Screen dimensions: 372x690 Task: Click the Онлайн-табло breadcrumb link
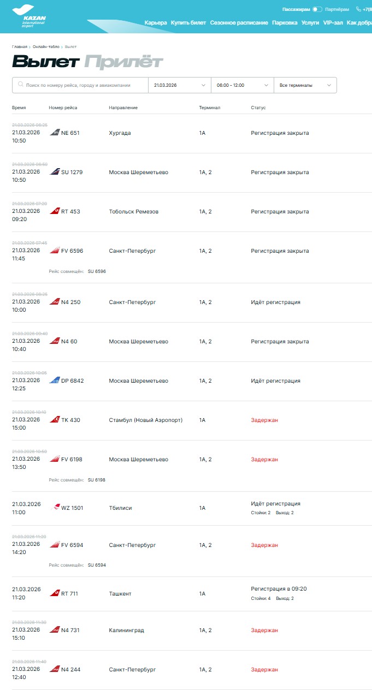point(46,47)
